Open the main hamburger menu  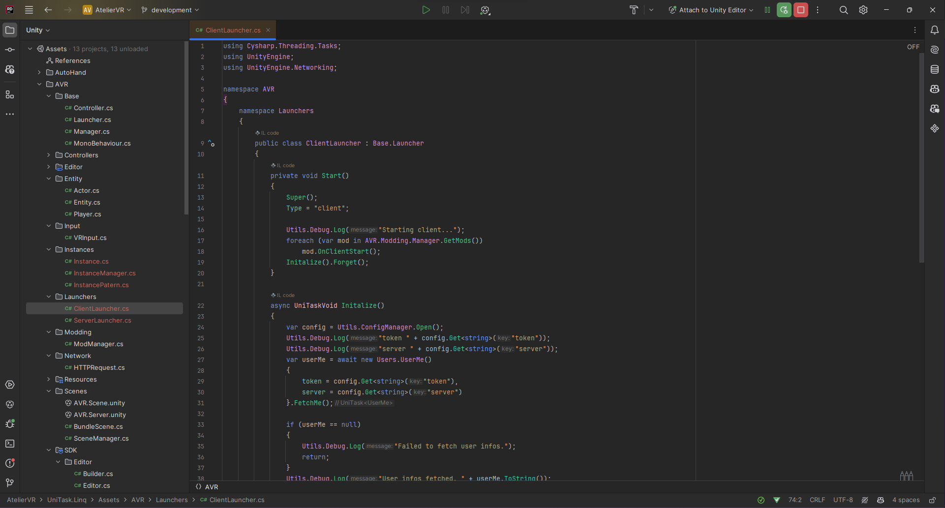[29, 10]
